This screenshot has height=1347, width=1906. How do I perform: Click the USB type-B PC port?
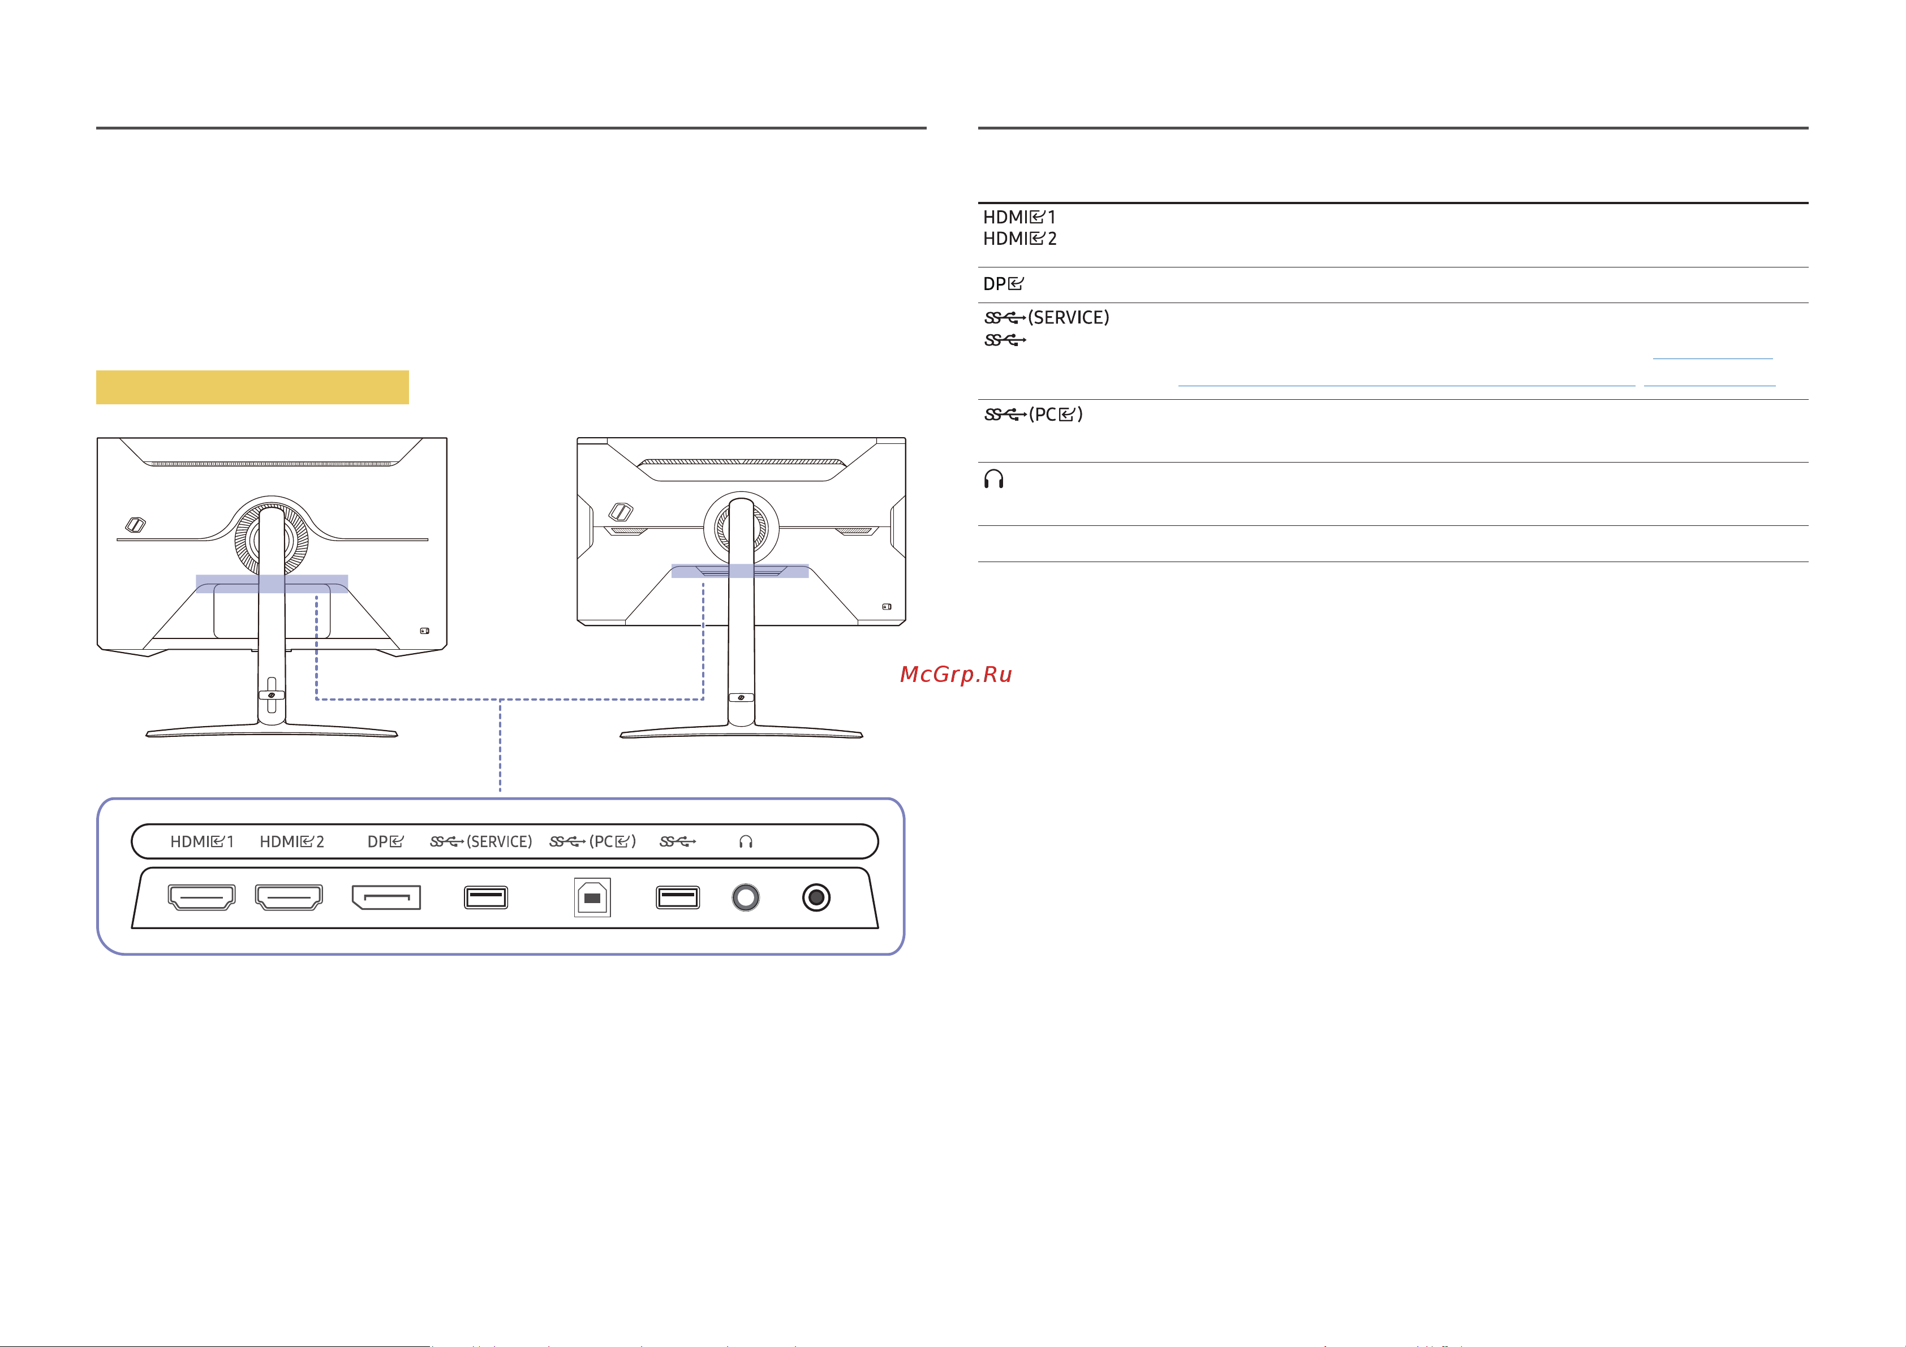[593, 897]
